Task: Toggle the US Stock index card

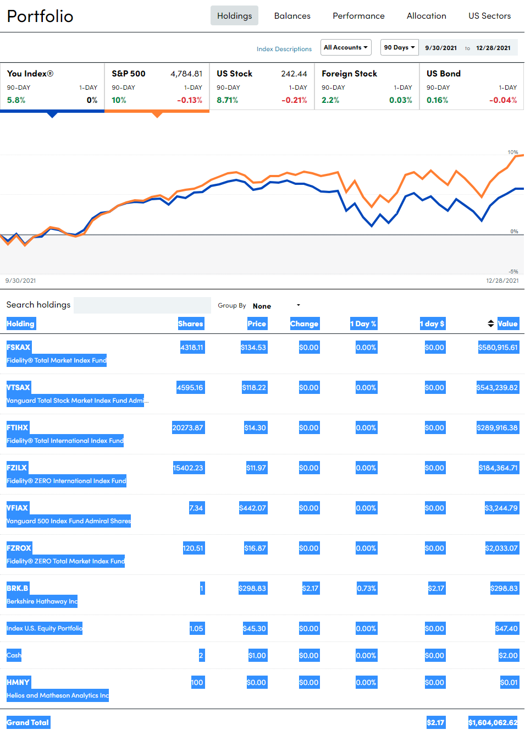Action: [x=262, y=86]
